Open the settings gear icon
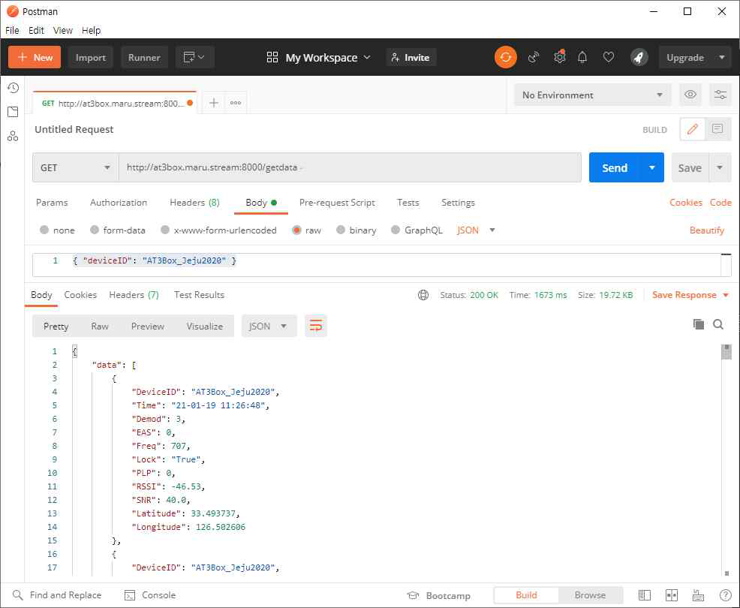This screenshot has width=740, height=608. coord(560,58)
